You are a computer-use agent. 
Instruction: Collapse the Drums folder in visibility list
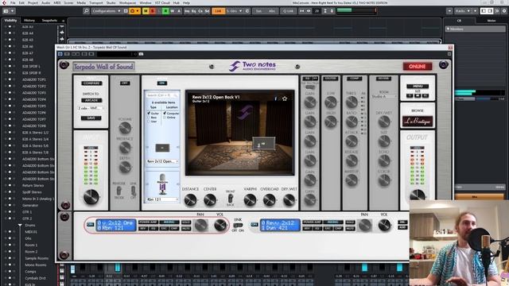[20, 225]
